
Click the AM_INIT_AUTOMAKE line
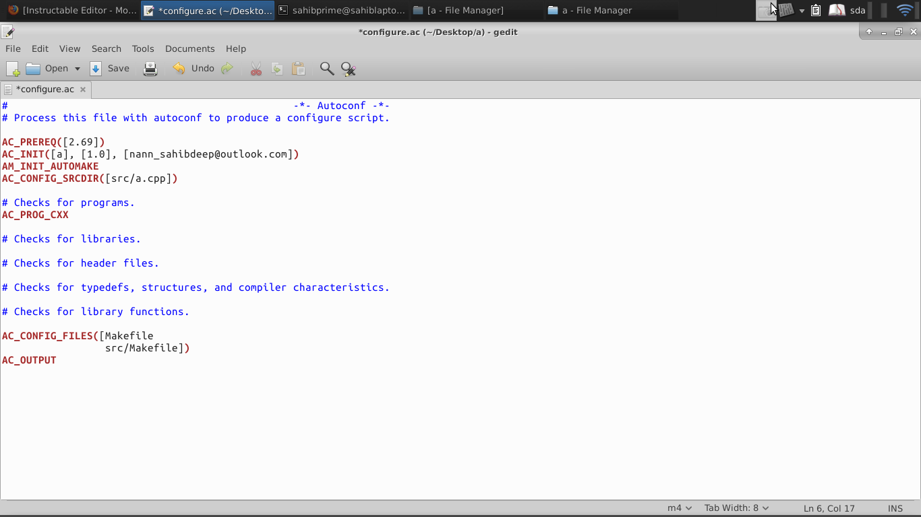[x=50, y=166]
